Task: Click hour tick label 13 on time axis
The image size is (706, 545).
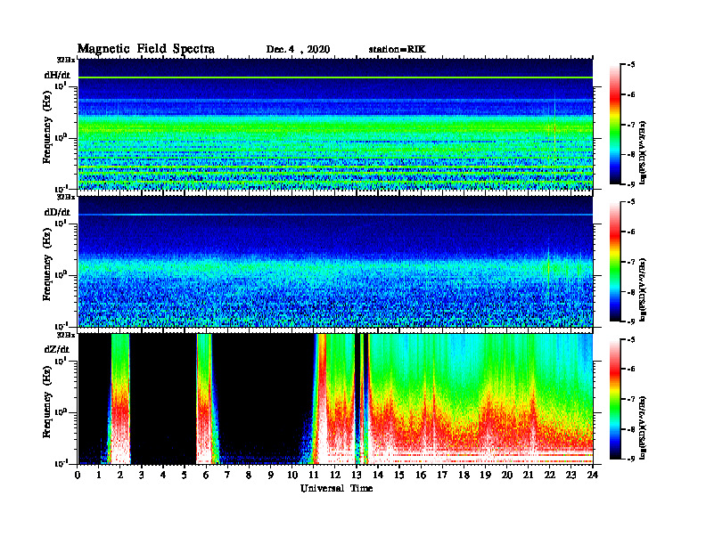Action: coord(357,476)
